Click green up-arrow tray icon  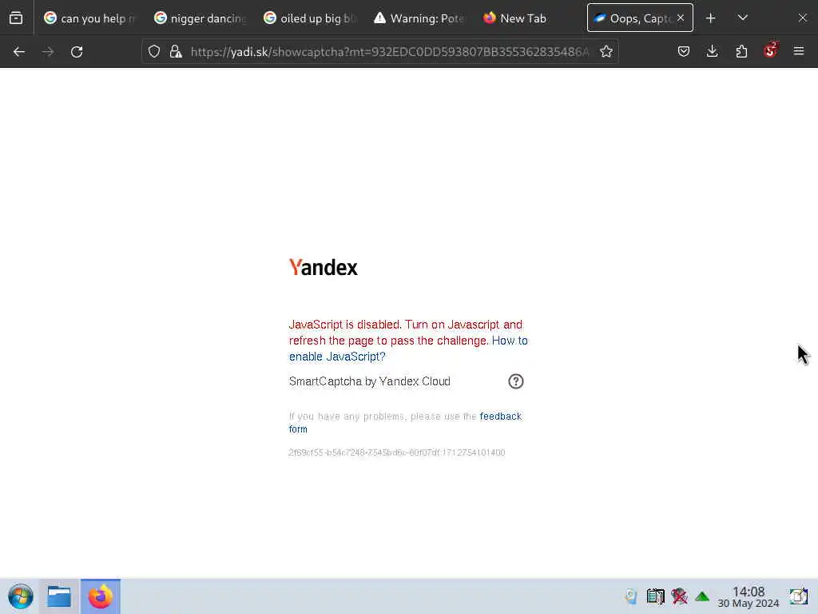click(702, 596)
